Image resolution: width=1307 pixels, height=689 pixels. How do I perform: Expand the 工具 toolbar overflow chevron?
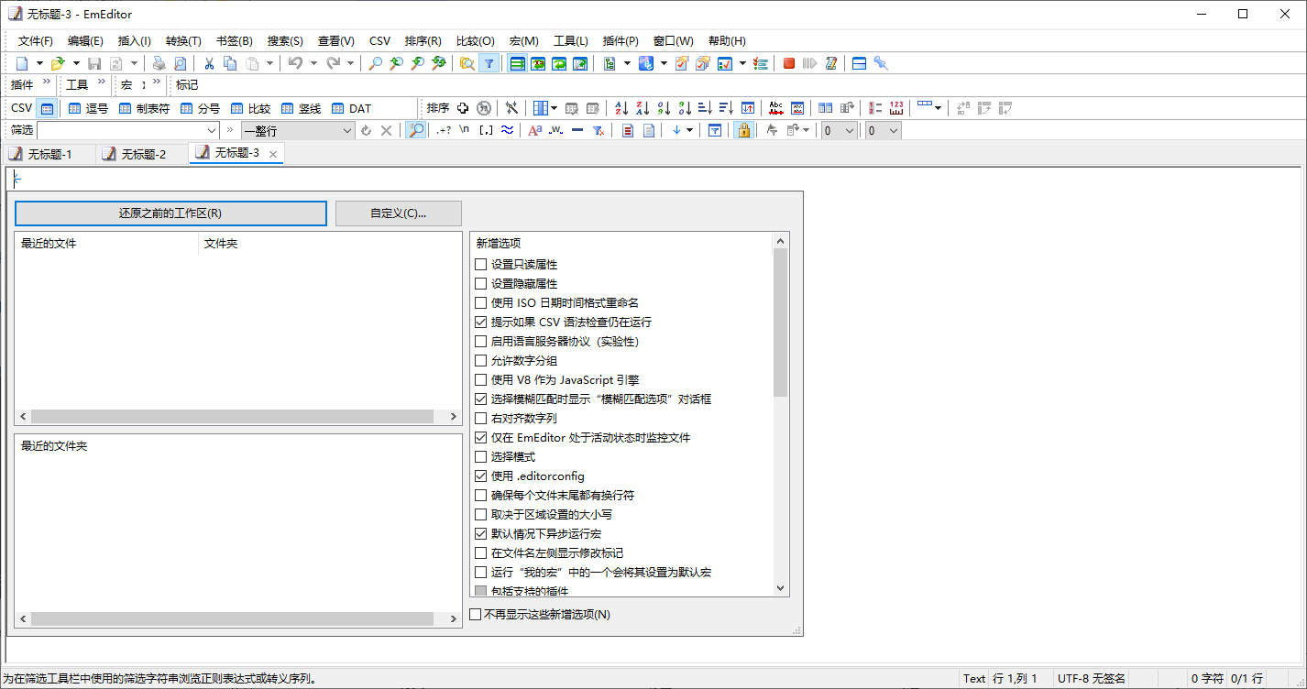coord(101,82)
